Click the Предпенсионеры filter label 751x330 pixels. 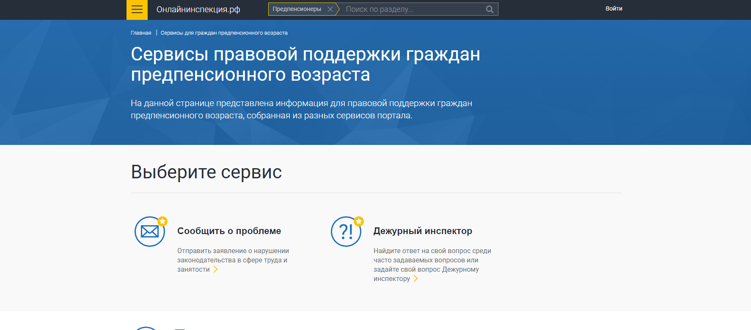point(297,9)
